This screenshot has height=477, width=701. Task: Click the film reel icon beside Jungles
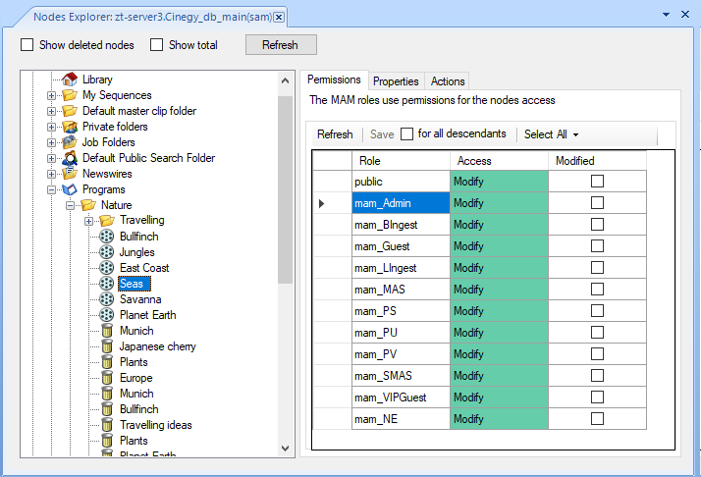(x=106, y=252)
